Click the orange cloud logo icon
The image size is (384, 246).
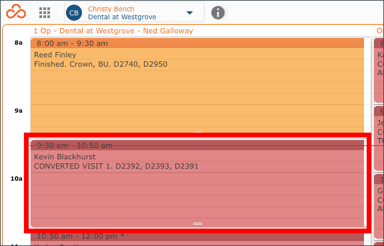16,11
